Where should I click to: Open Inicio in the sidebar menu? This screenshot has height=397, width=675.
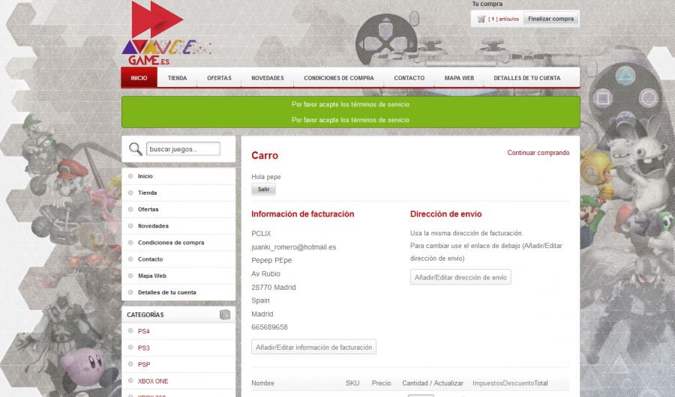[x=145, y=176]
